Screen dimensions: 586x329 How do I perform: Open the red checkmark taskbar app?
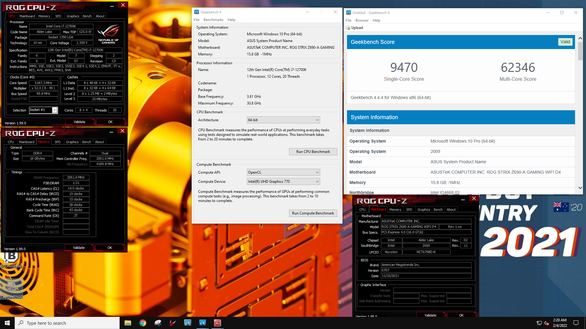click(x=173, y=323)
